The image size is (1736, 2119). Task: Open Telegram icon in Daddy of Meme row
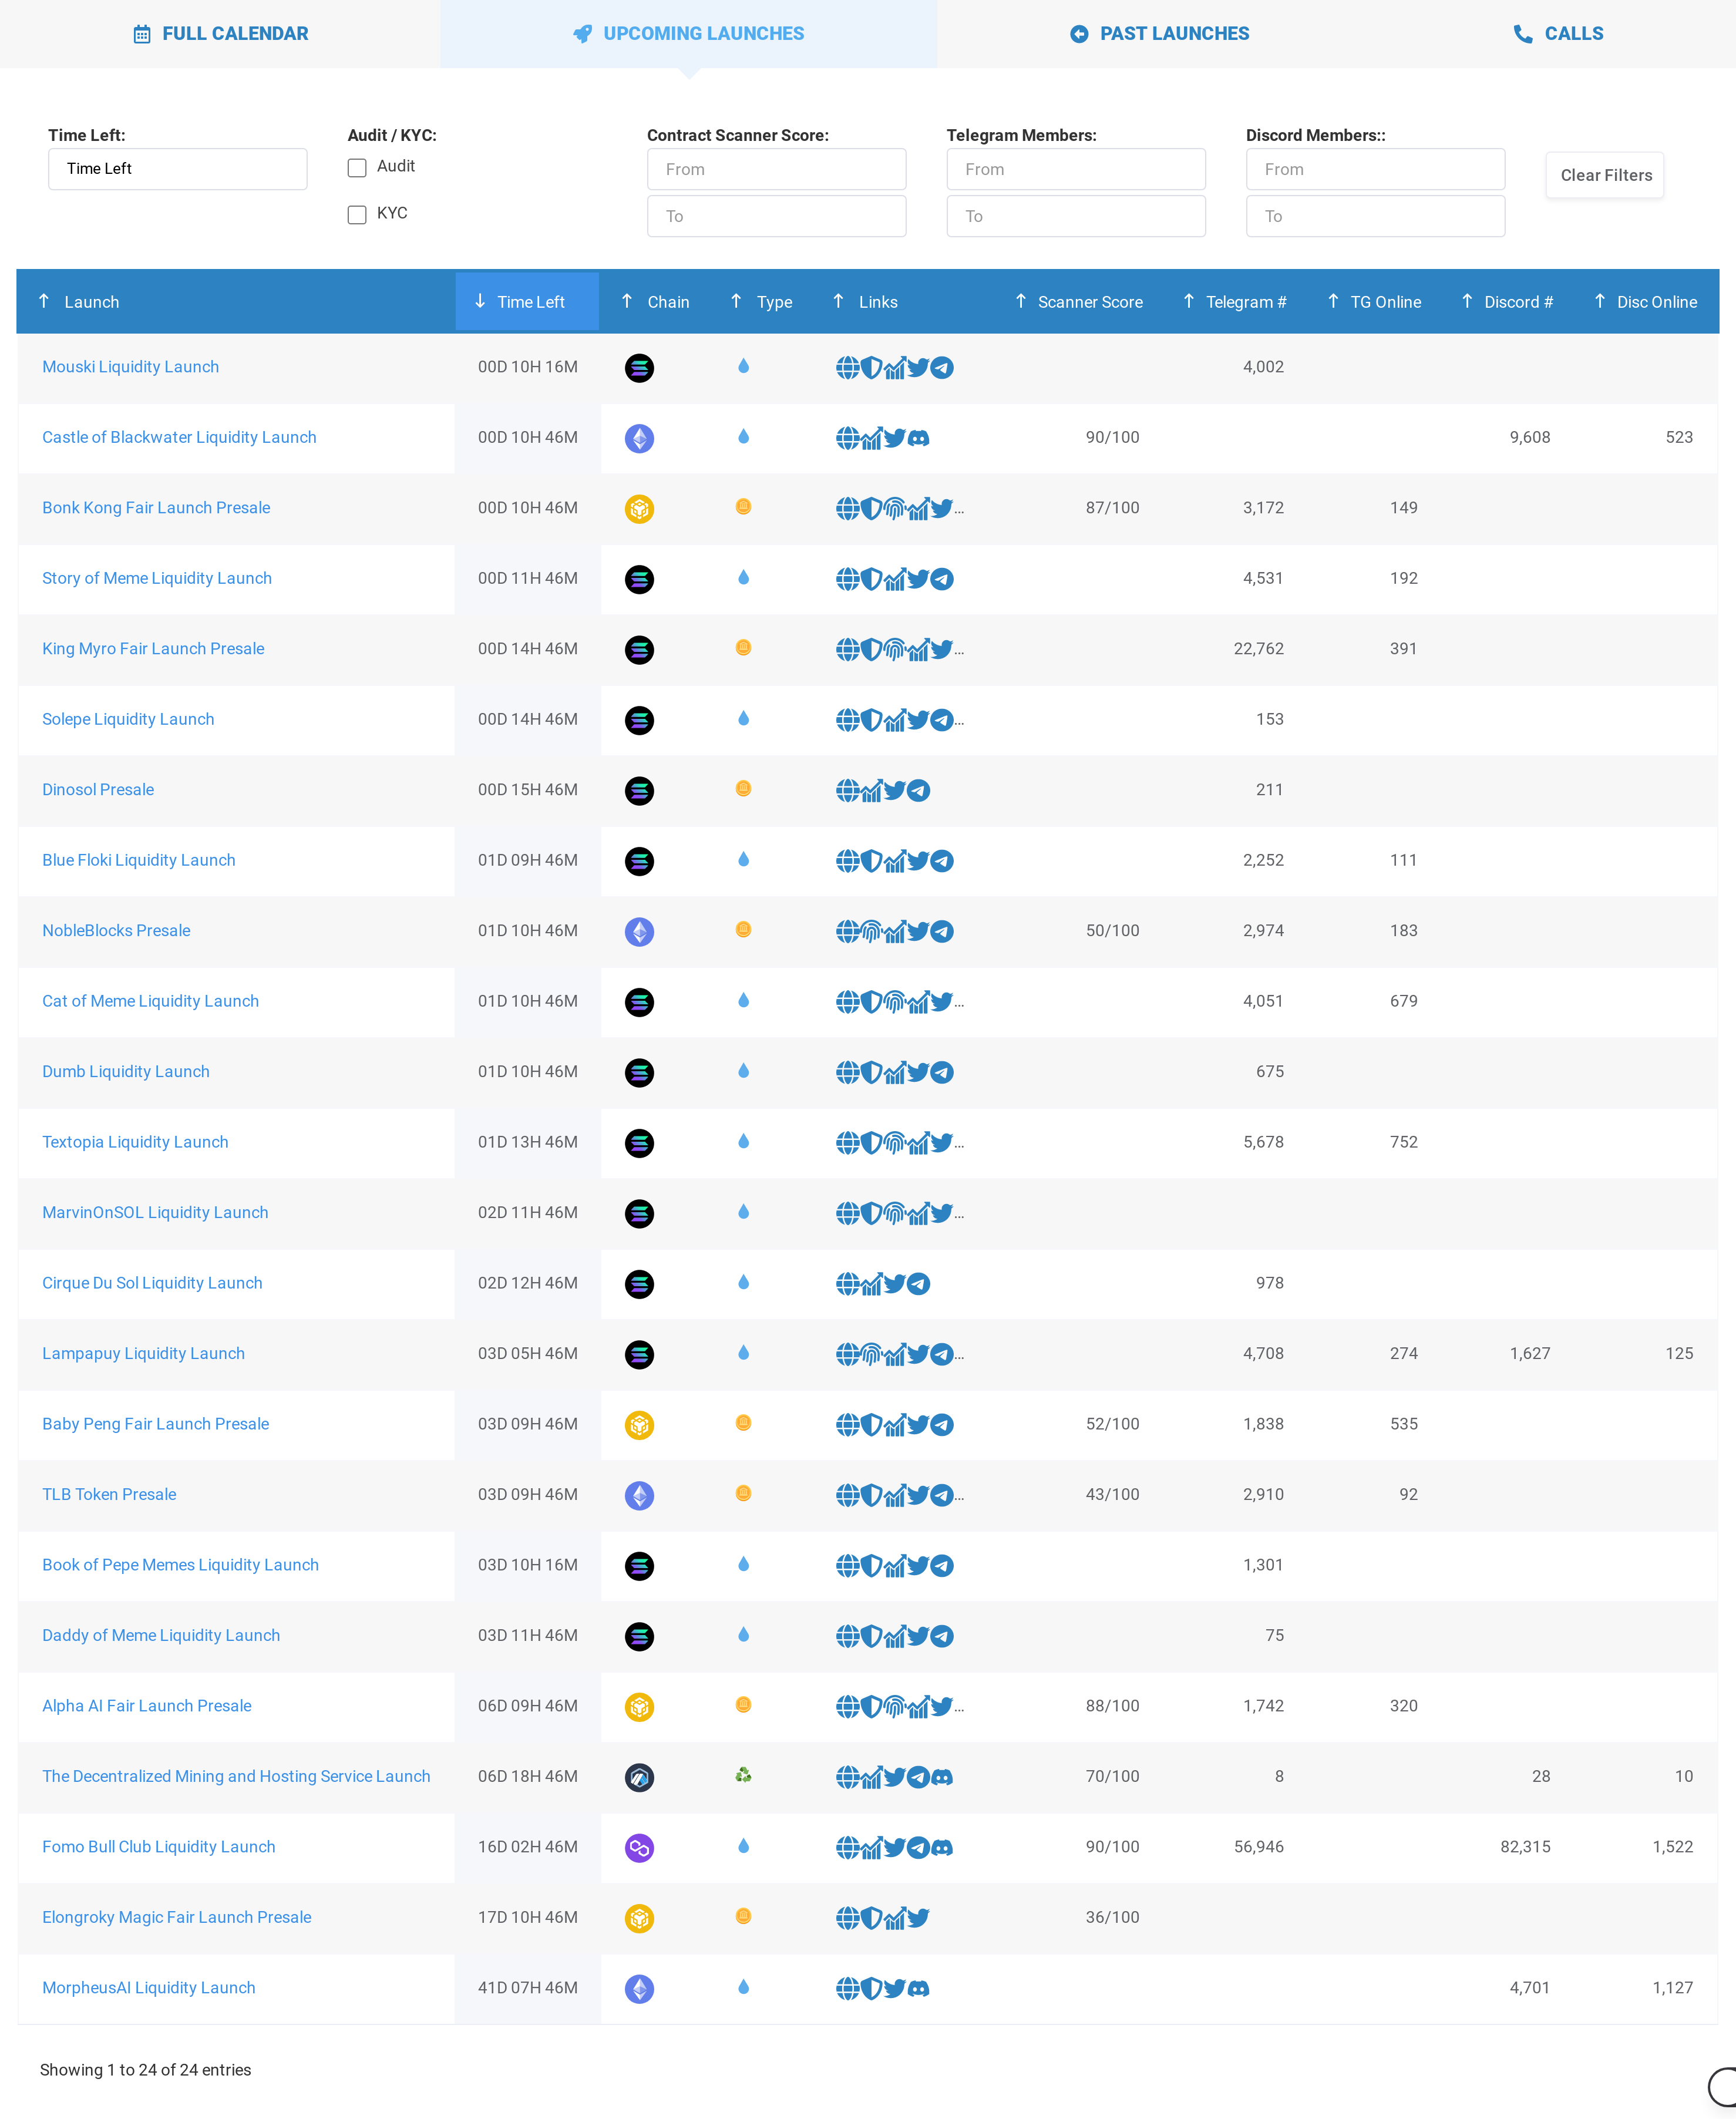pos(942,1637)
